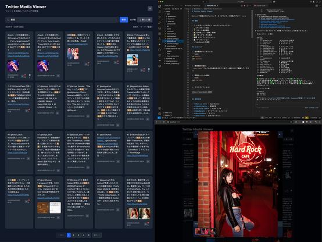This screenshot has height=242, width=322.
Task: Click the New File icon in explorer header
Action: click(173, 9)
